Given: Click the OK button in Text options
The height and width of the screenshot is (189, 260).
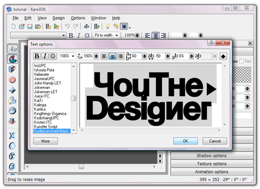Looking at the screenshot, I should (x=186, y=141).
